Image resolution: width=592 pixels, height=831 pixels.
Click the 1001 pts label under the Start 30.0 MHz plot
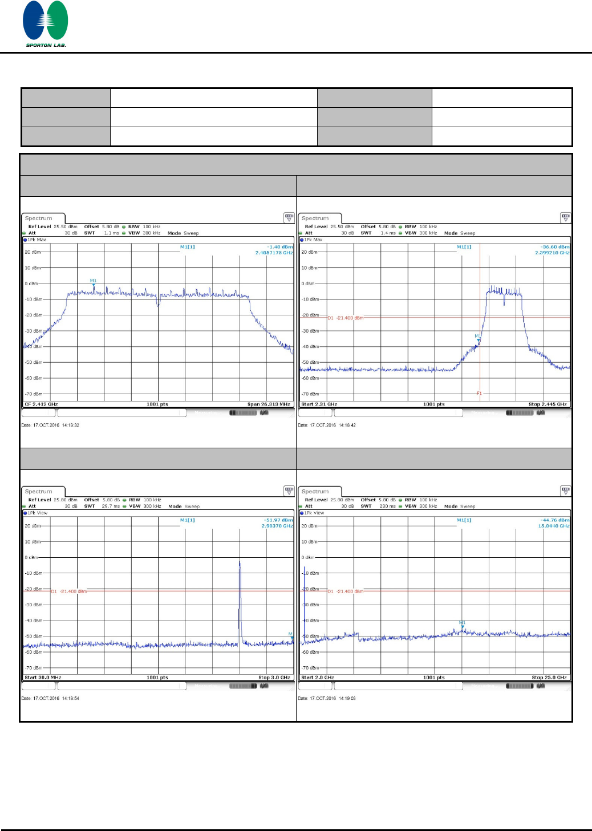(x=157, y=678)
